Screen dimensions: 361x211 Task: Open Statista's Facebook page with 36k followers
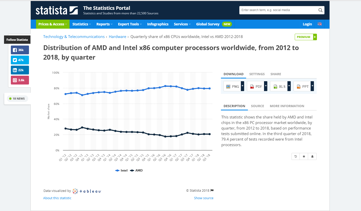point(20,50)
